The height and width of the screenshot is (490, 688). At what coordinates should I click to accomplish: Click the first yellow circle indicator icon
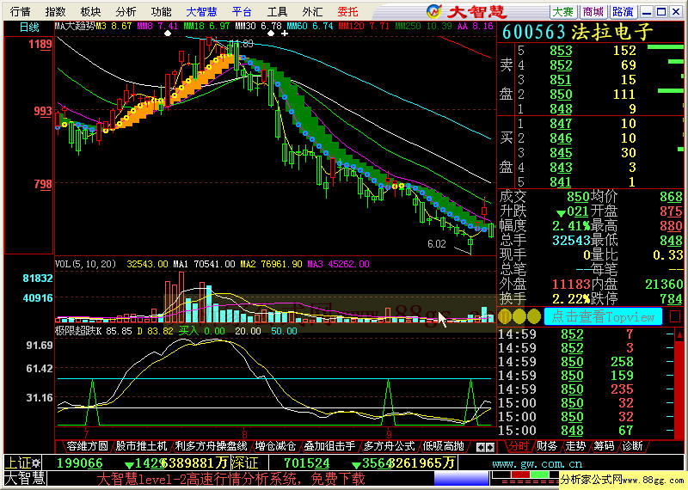coord(505,316)
